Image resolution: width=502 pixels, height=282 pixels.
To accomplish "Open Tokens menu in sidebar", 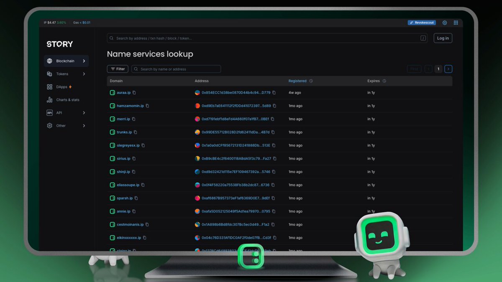I will [66, 74].
